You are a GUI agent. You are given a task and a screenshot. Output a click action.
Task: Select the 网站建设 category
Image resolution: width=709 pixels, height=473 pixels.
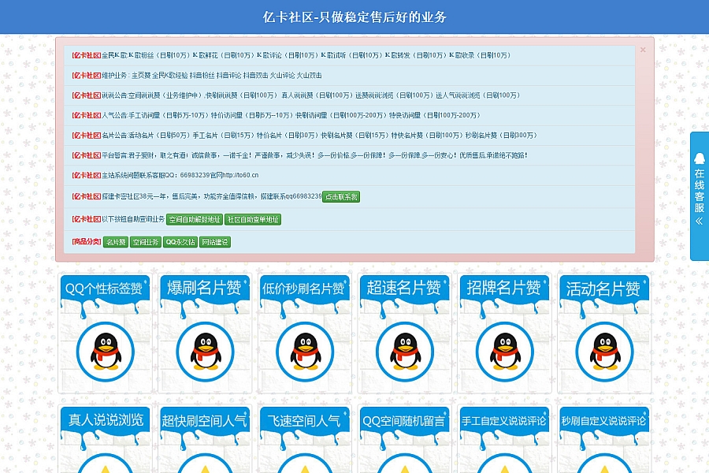click(215, 242)
